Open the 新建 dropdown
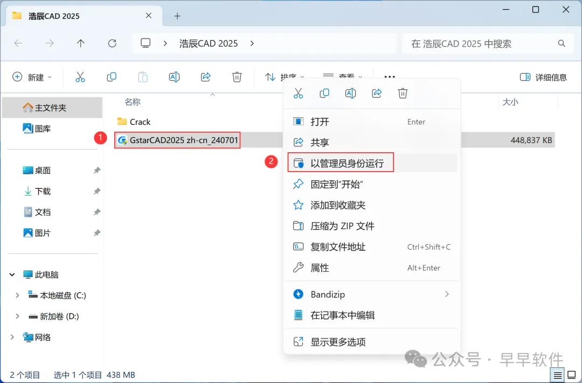Viewport: 582px width, 383px height. pos(32,77)
